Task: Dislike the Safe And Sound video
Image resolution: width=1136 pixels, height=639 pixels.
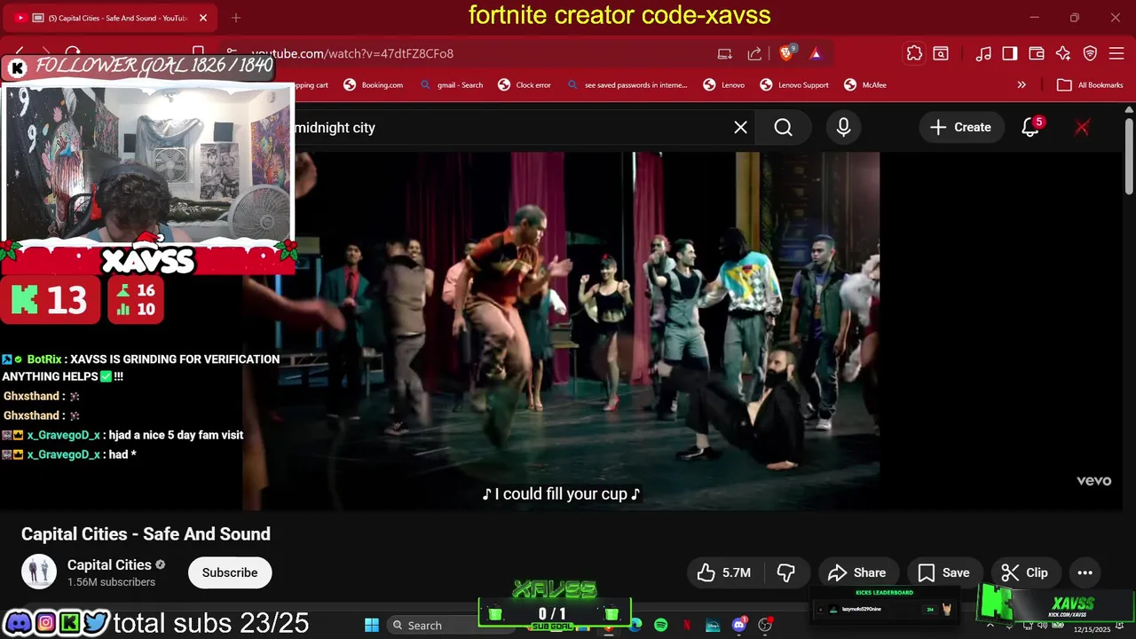Action: (x=786, y=572)
